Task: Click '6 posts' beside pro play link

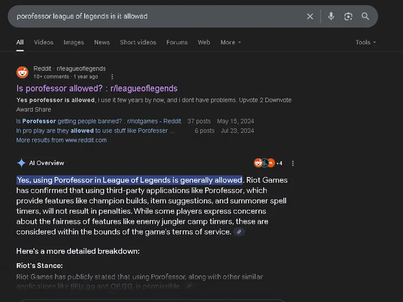Action: coord(204,131)
